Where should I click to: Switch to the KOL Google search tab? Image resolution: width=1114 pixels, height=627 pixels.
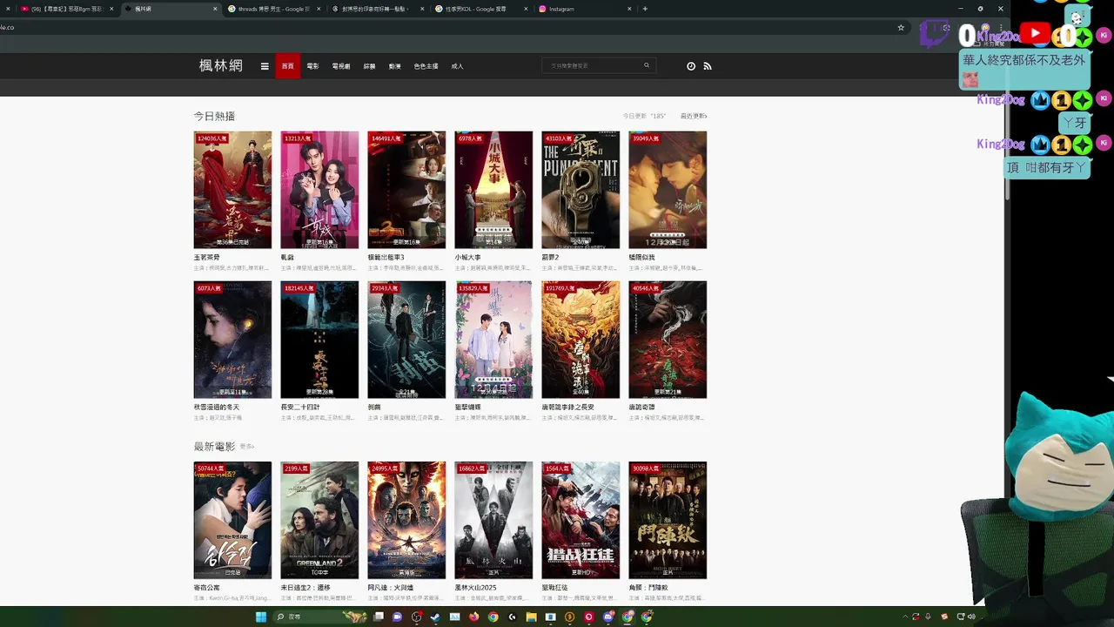(483, 9)
